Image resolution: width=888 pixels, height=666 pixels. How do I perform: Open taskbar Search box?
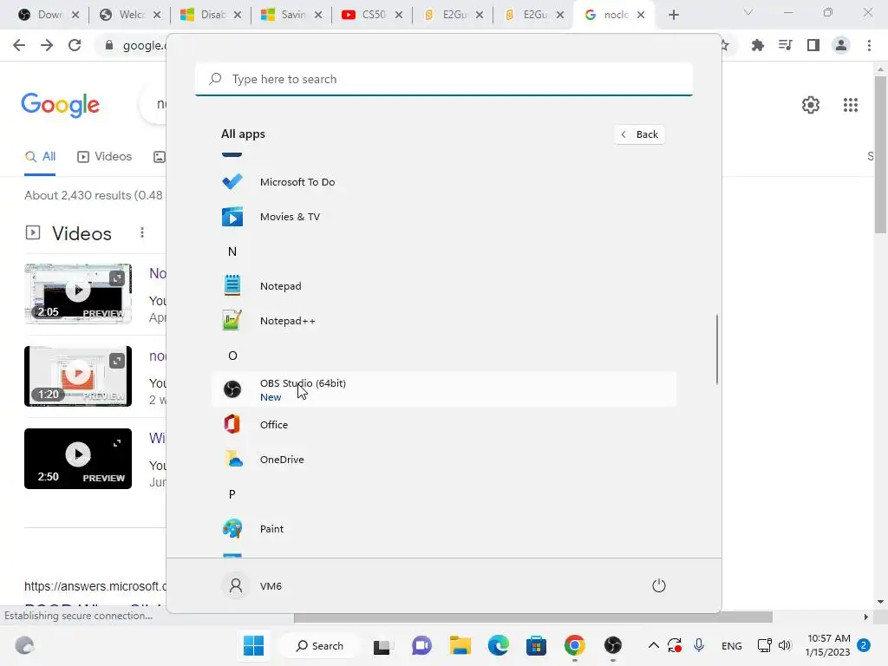click(320, 645)
